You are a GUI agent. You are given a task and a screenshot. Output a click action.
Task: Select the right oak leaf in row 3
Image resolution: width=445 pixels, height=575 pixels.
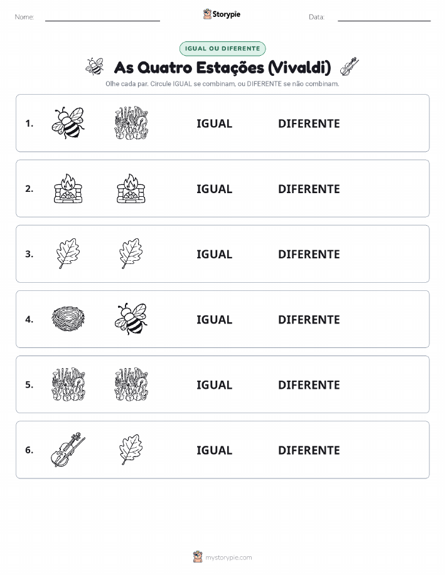(x=131, y=253)
